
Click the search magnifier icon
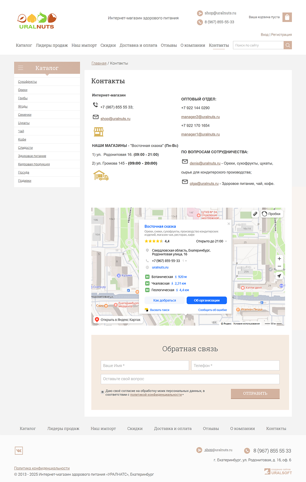[288, 45]
